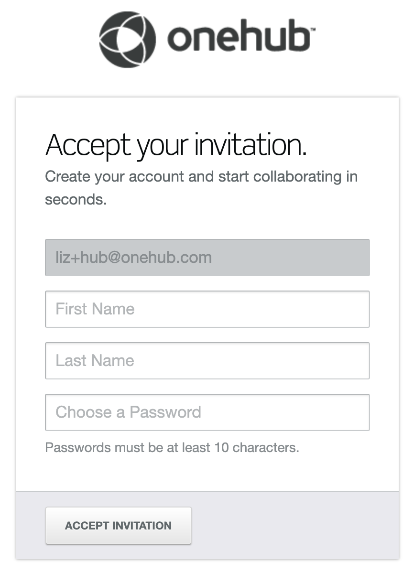Viewport: 414px width, 583px height.
Task: Click the Onehub circular logo icon
Action: 127,40
